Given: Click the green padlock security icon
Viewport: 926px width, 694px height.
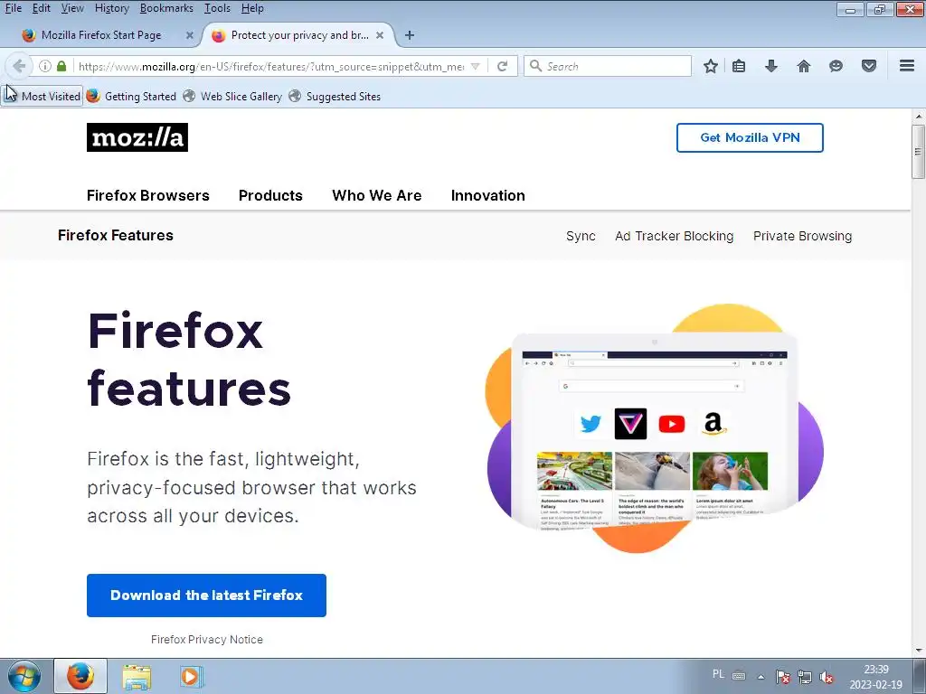Looking at the screenshot, I should click(x=61, y=66).
